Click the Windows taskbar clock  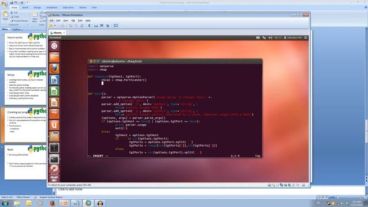click(x=357, y=203)
